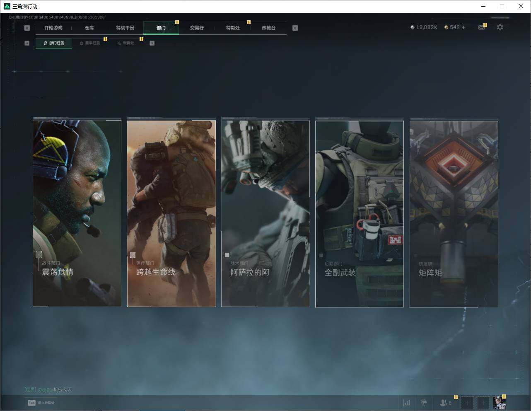Screen dimensions: 531x411
Task: Open the 阿萨拉的阿 tactical department card
Action: point(265,213)
